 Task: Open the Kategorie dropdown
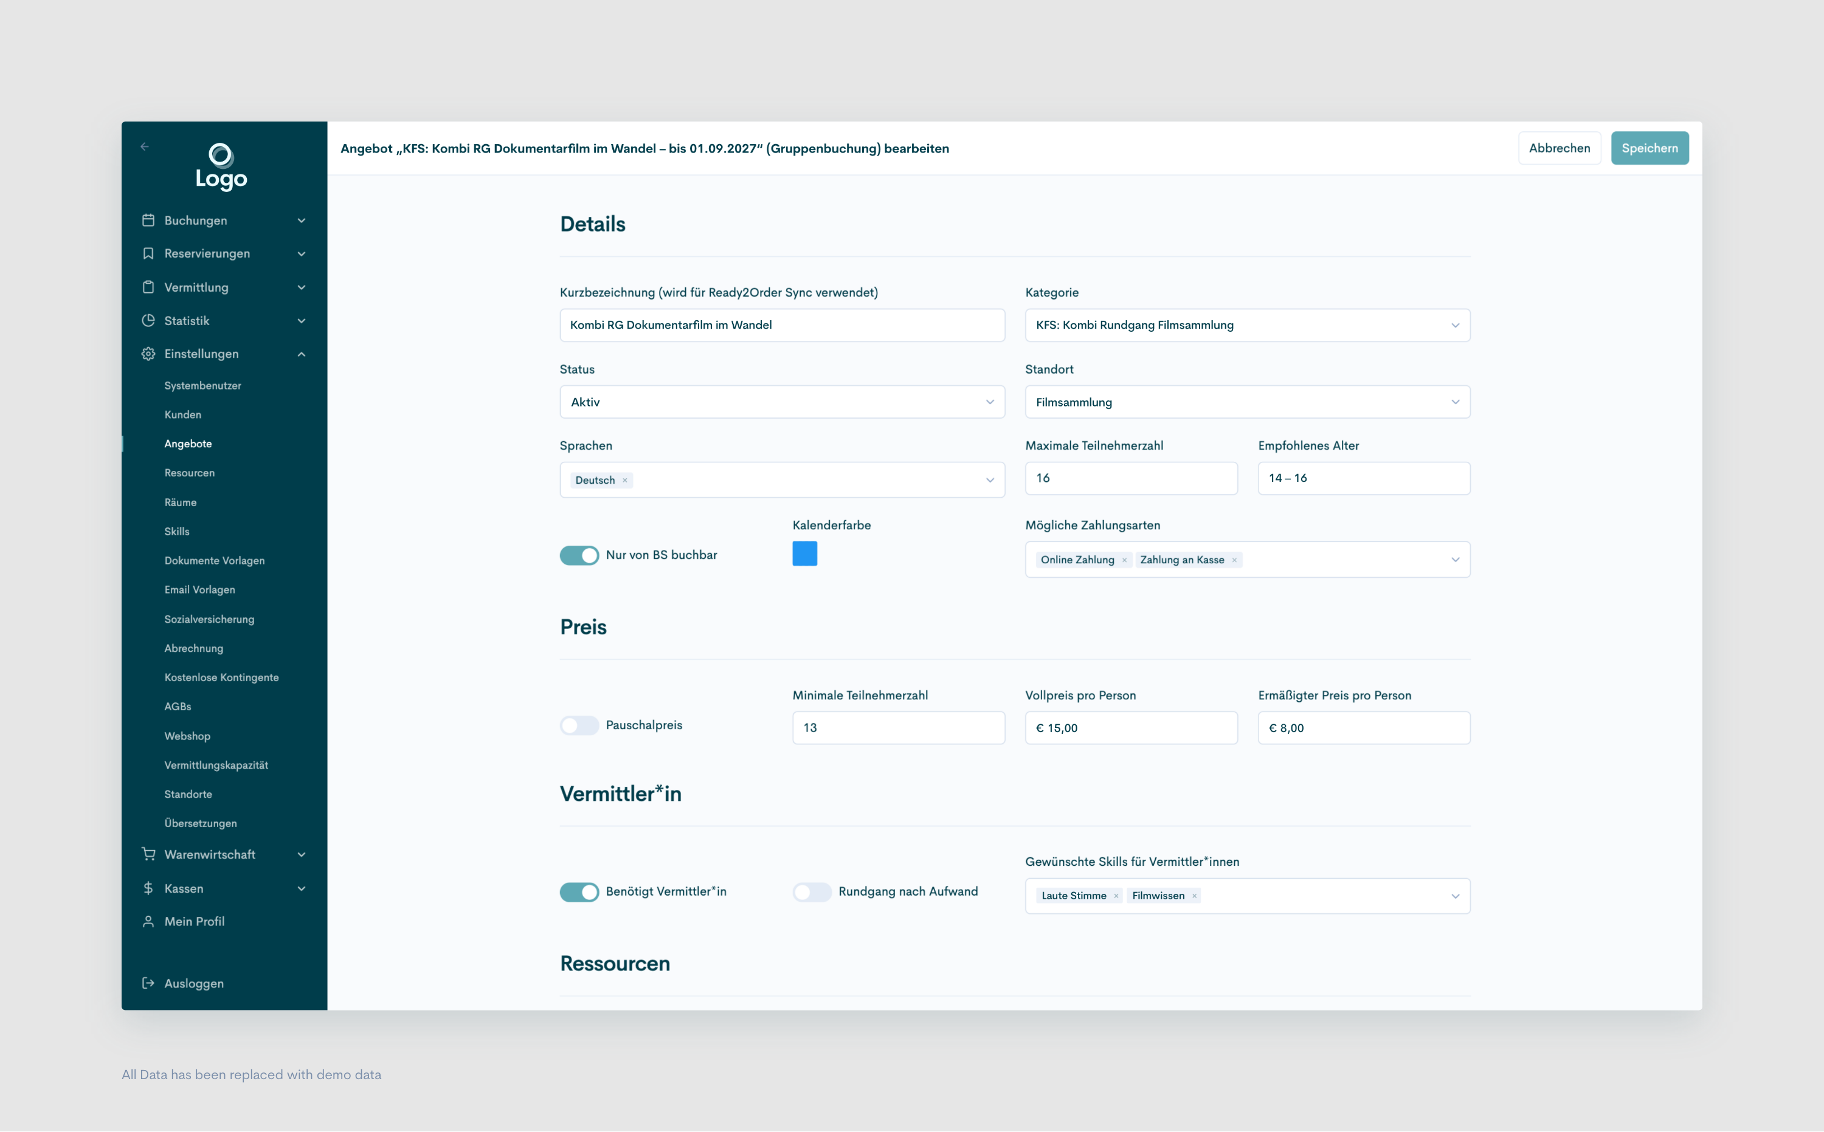(x=1246, y=325)
